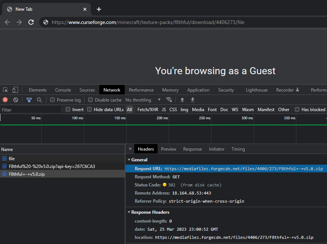Click into the network Filter text field
Viewport: 327px width, 244px height.
[x=31, y=110]
